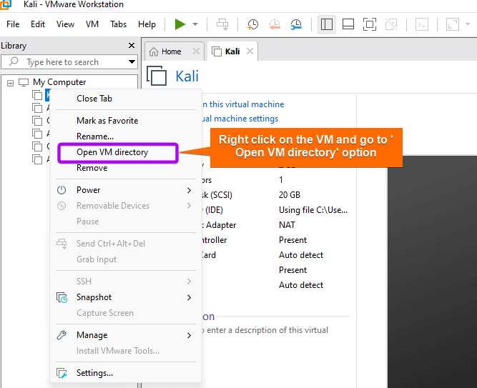
Task: Click the edit virtual machine settings link
Action: pyautogui.click(x=240, y=119)
